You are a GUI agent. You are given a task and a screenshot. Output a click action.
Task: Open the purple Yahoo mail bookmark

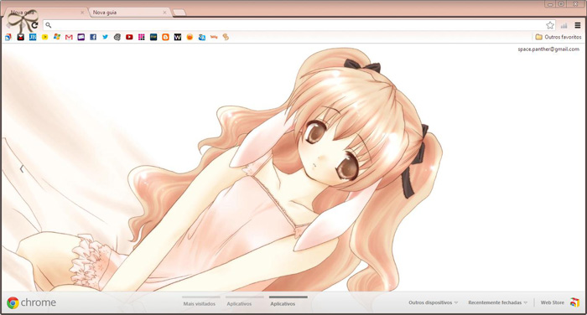click(81, 37)
